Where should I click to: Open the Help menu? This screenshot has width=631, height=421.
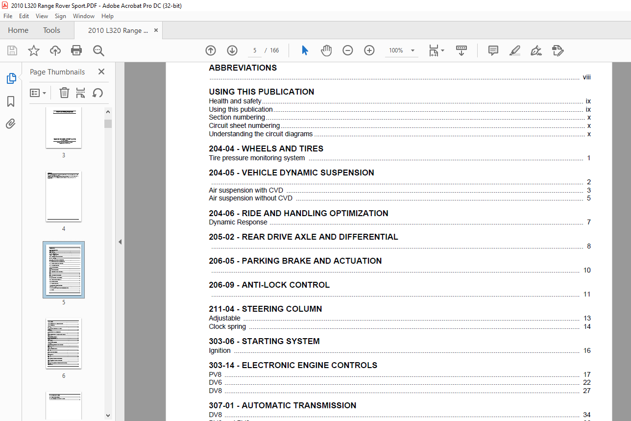pyautogui.click(x=107, y=16)
